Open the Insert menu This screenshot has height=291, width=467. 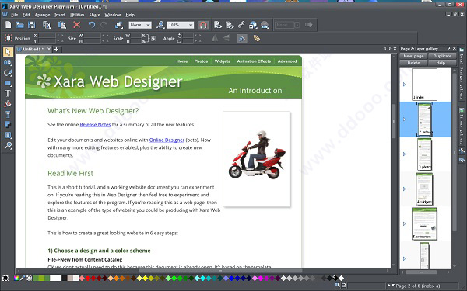[60, 15]
